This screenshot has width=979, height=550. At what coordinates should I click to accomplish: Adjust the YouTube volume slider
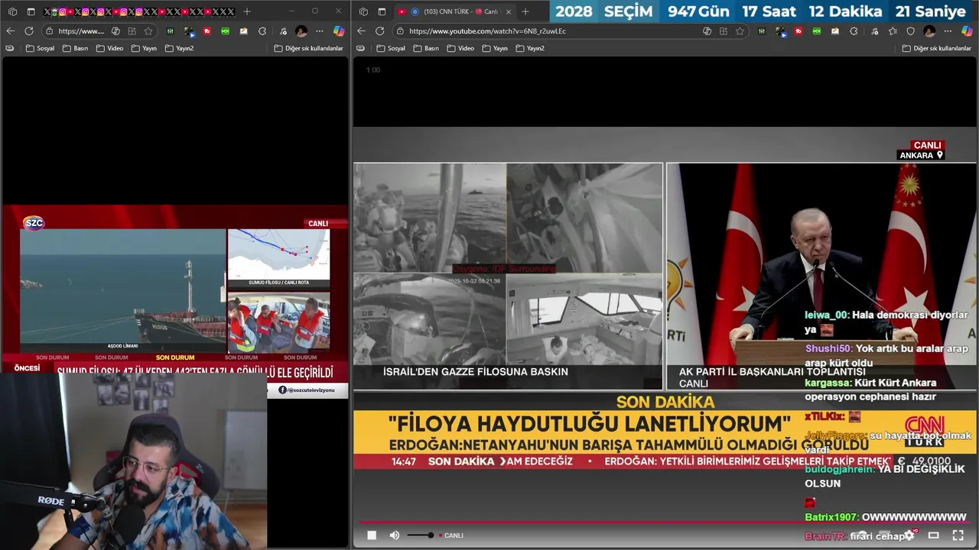tap(420, 535)
